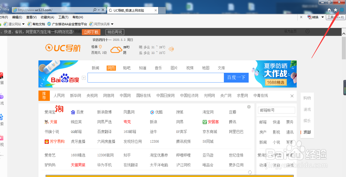Open the 编辑(E) menu
Screen dimensions: 346x177
tap(17, 17)
